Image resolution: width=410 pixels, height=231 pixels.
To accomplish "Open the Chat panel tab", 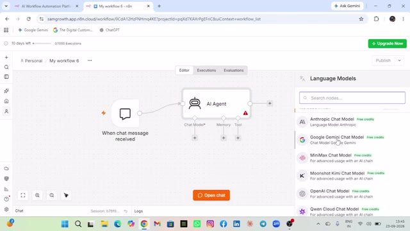I will 19,211.
